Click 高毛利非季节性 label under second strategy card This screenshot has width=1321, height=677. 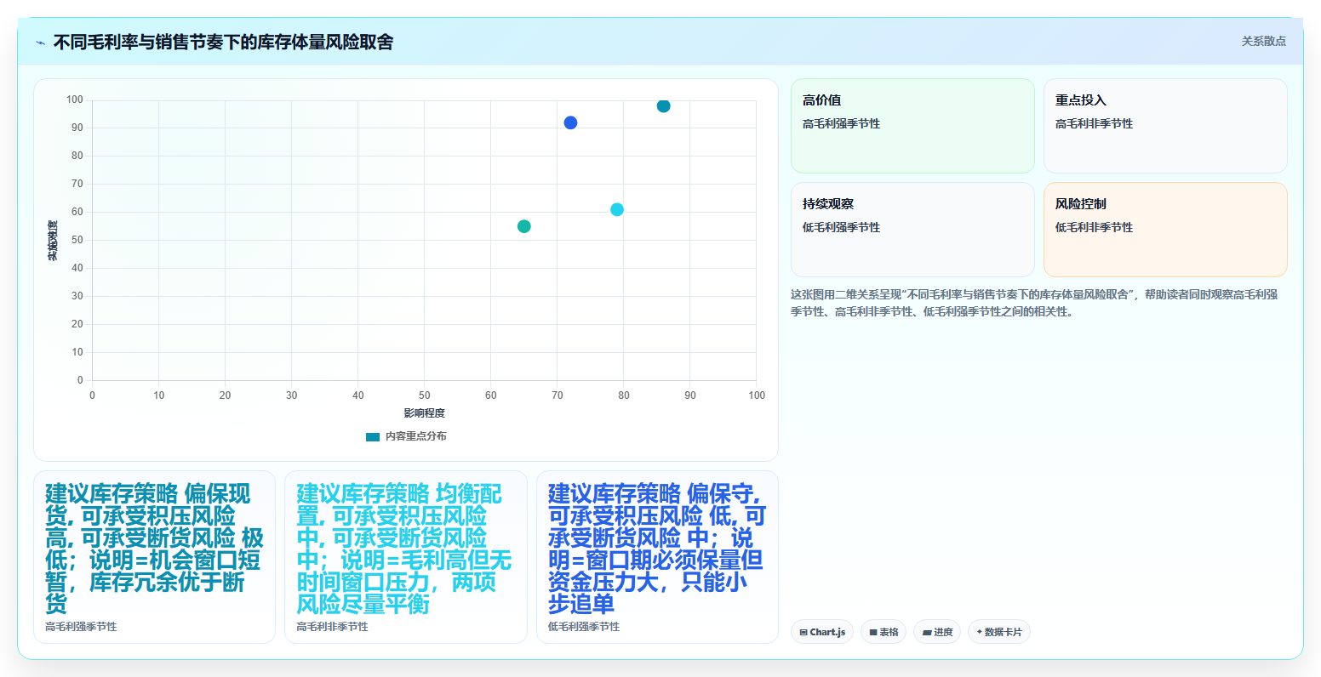[x=332, y=627]
